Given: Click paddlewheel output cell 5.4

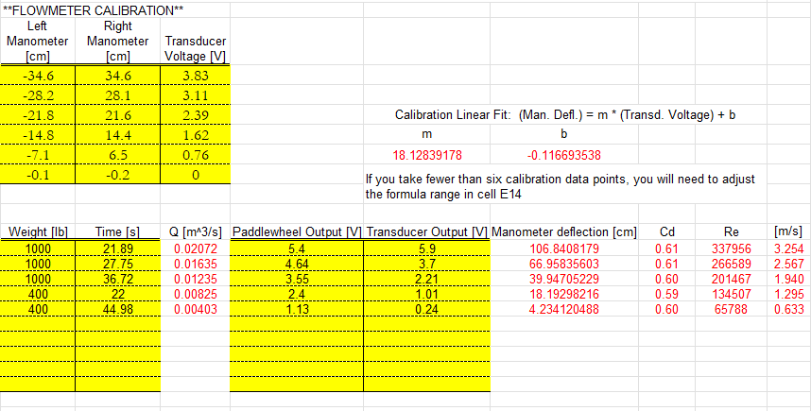Looking at the screenshot, I should pos(297,248).
